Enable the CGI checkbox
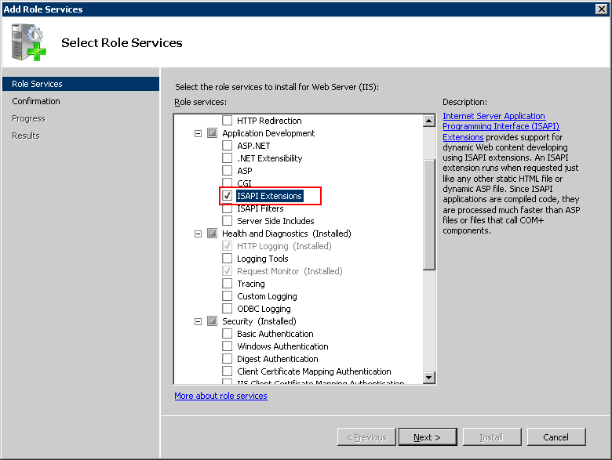 (228, 183)
